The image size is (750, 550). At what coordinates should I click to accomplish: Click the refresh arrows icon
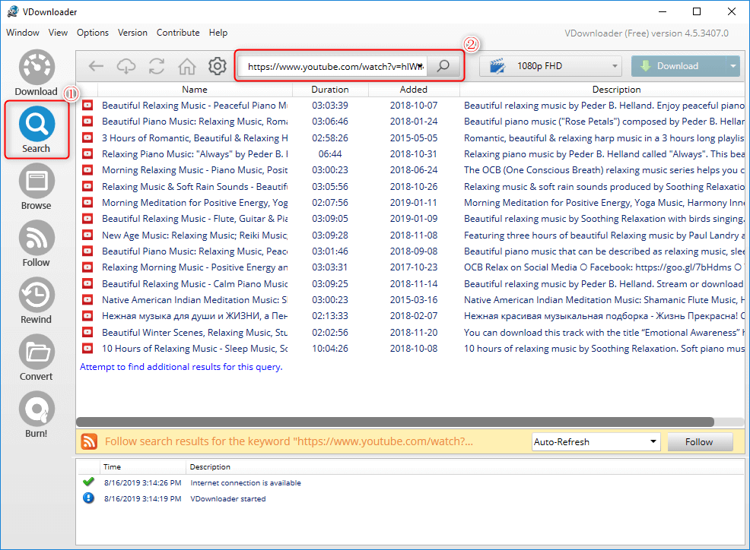[157, 66]
